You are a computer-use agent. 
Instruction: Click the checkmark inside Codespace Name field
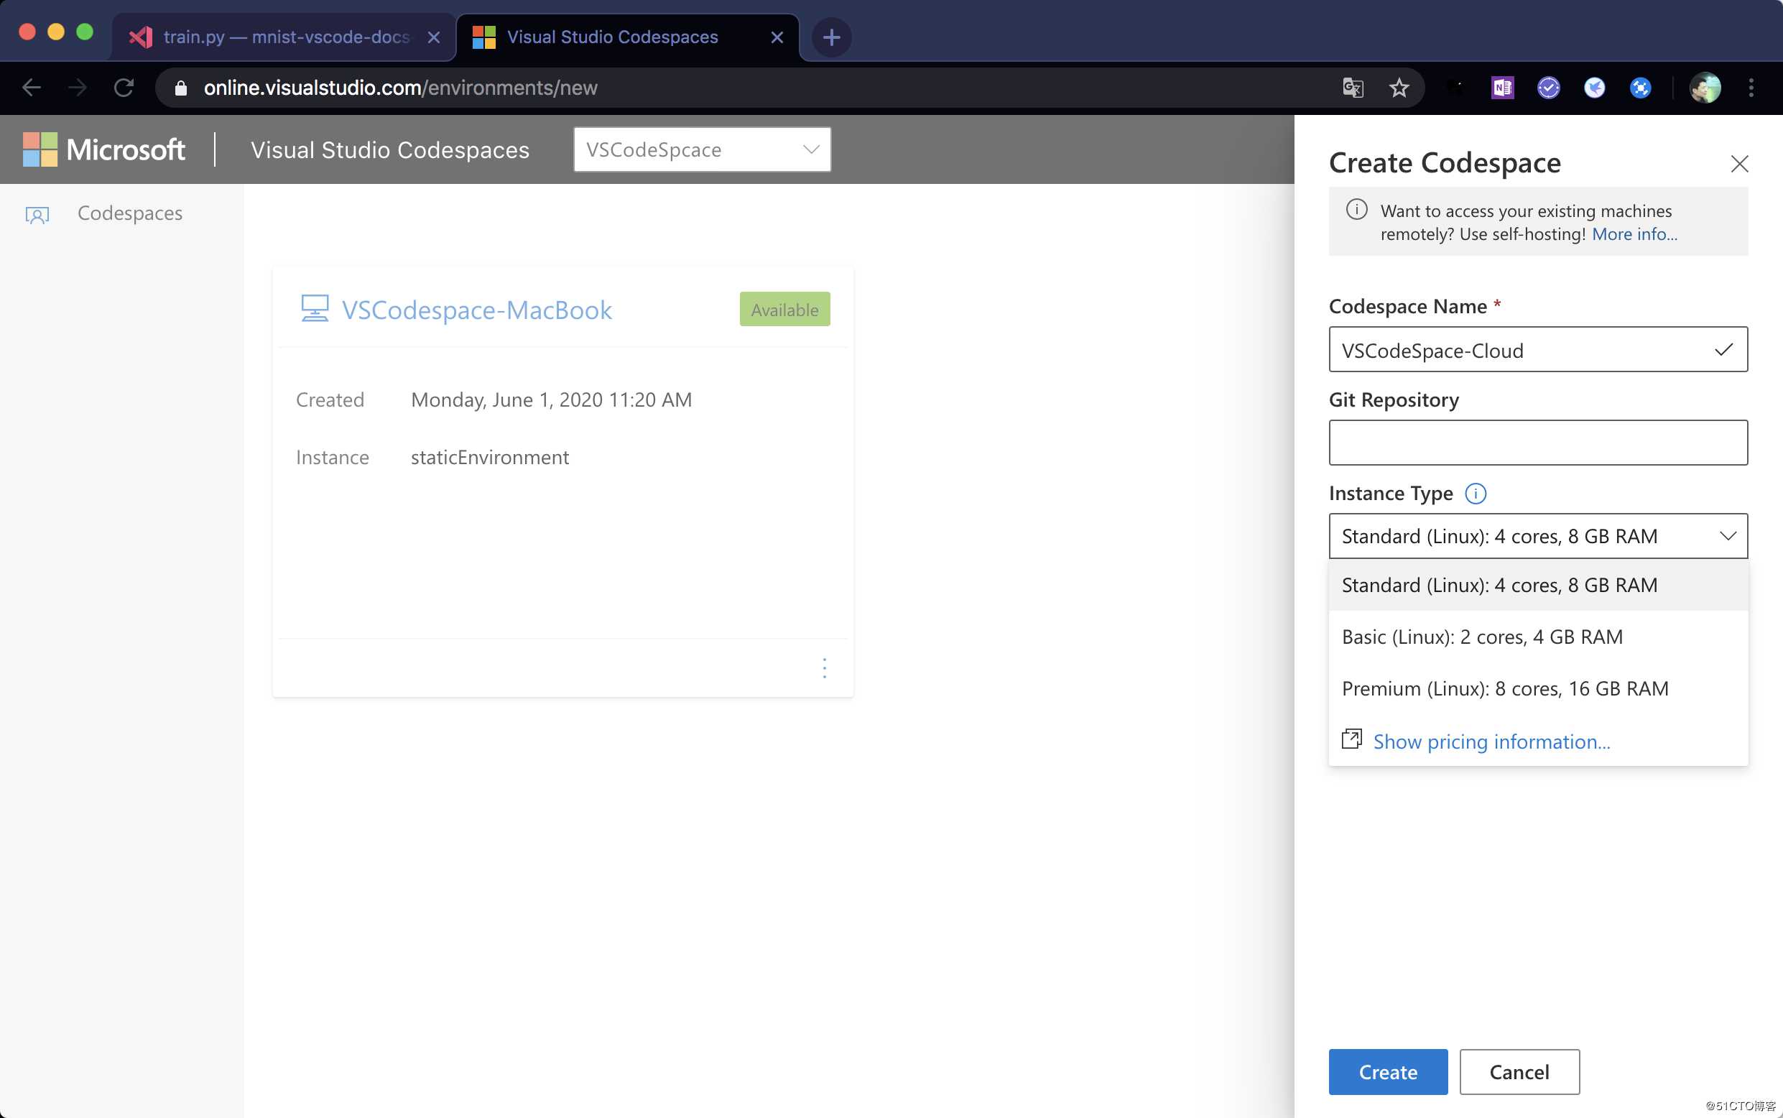(x=1724, y=349)
